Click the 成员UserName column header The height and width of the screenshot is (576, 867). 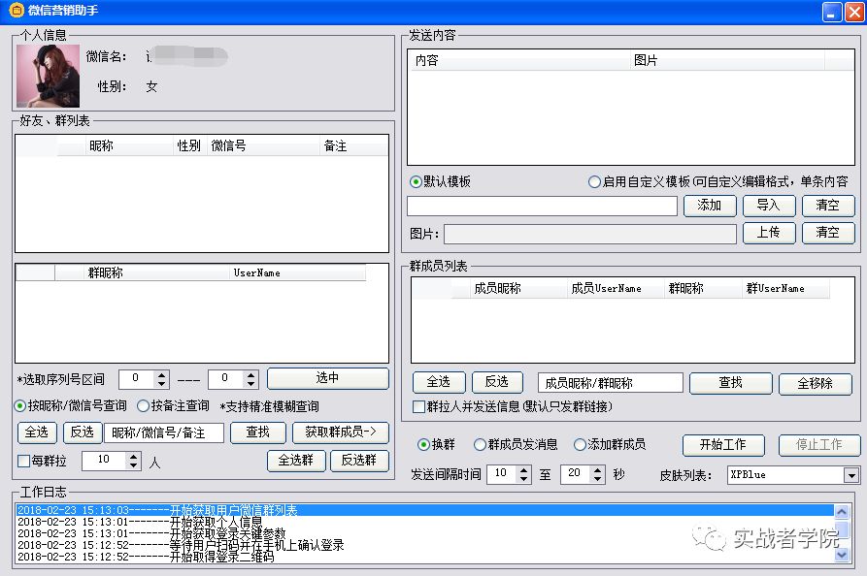(616, 288)
